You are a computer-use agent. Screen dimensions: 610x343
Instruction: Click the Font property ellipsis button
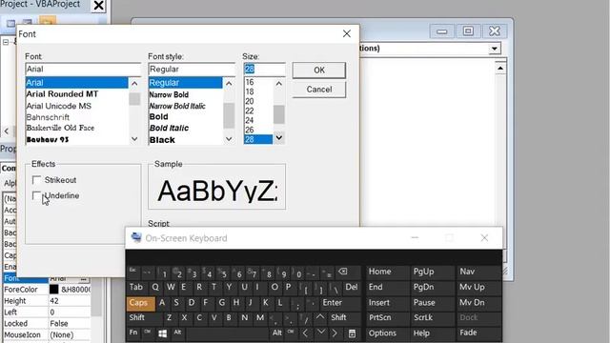(x=84, y=278)
